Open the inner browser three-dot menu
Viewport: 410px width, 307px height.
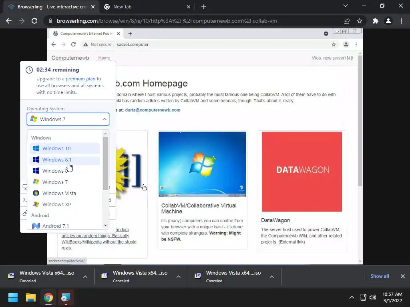(x=356, y=44)
